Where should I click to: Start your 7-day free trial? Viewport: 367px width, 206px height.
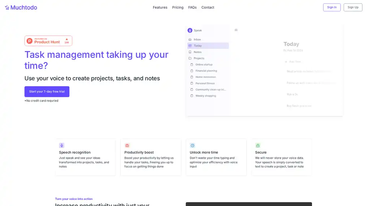(x=47, y=92)
